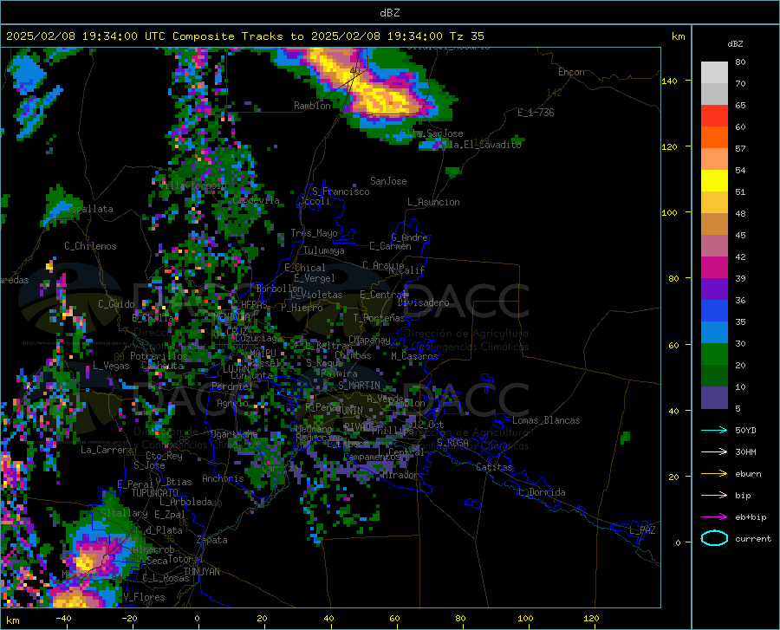
Task: Click the E_1-736 label
Action: 536,113
